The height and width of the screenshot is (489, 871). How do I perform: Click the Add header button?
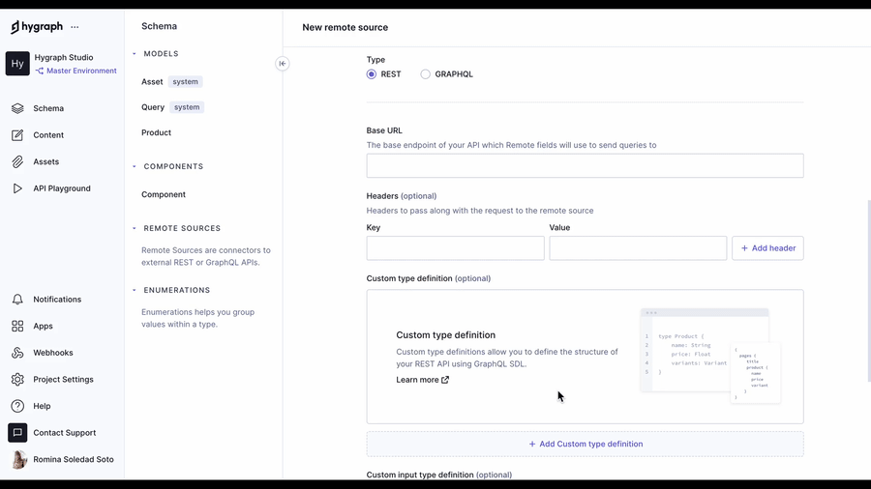tap(767, 248)
